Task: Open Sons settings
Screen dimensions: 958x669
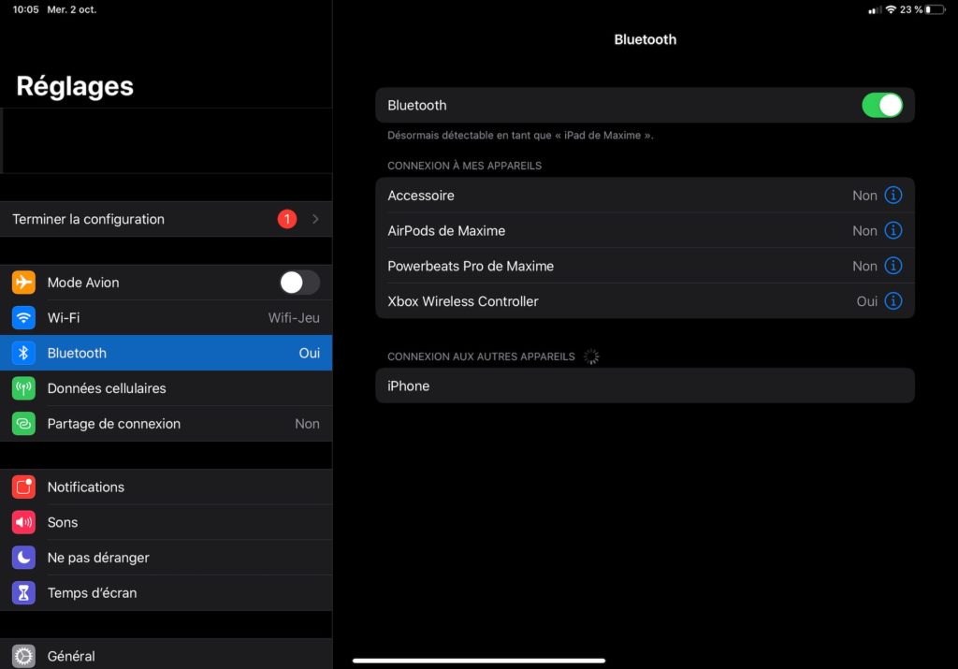Action: (x=167, y=522)
